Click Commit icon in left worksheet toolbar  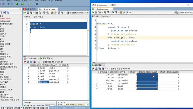click(x=44, y=13)
